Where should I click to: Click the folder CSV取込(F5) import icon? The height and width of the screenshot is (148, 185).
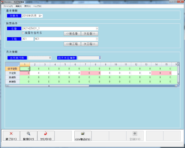click(83, 134)
